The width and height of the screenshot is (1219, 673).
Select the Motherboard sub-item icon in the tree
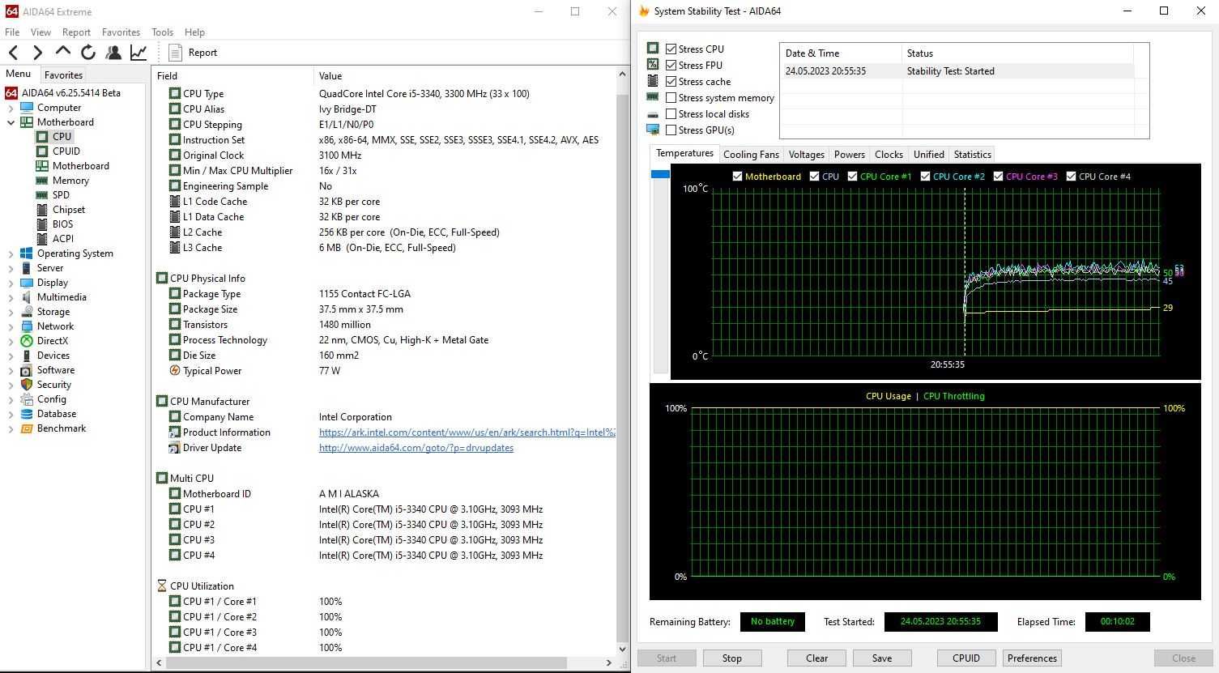[42, 166]
